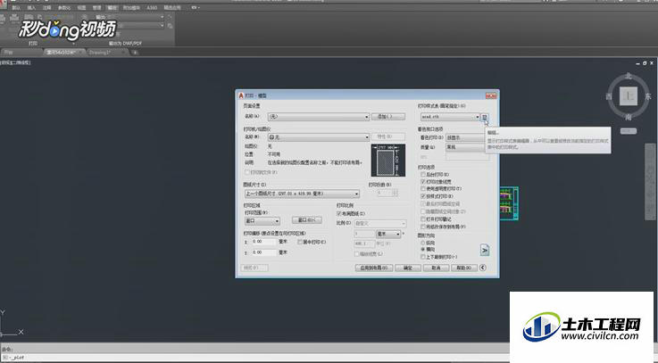
Task: Enable 将修改保存到布局 checkbox
Action: pos(423,227)
